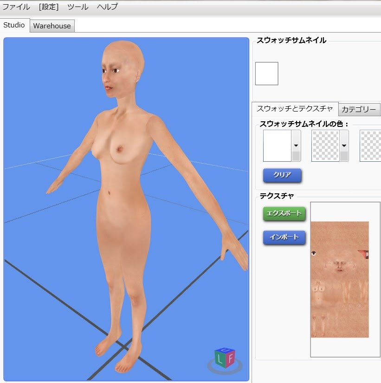The image size is (381, 383).
Task: Open the ヘルプ menu
Action: (x=107, y=7)
